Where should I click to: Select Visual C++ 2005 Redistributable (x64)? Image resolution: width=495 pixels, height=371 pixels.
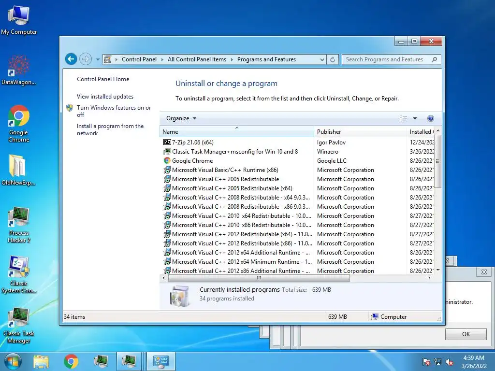click(232, 188)
